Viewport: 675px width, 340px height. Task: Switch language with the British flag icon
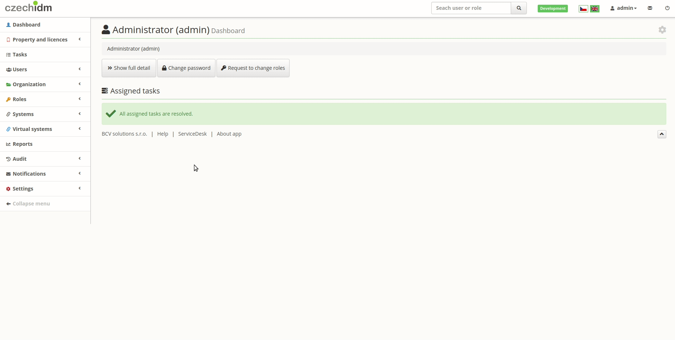pyautogui.click(x=595, y=8)
